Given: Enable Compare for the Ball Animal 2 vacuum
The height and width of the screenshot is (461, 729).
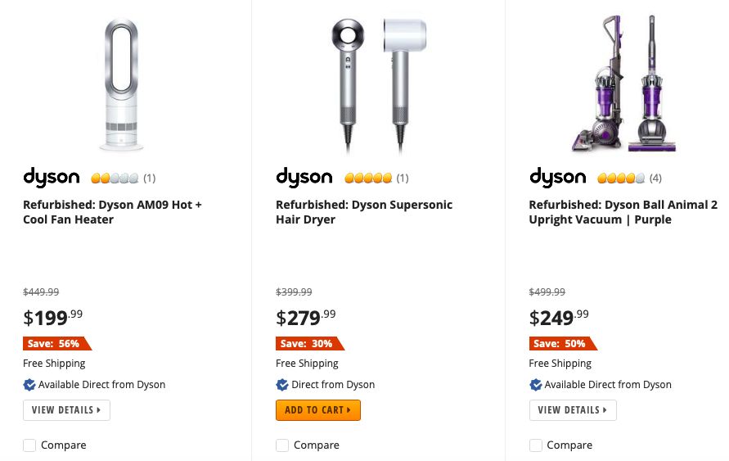Looking at the screenshot, I should (x=536, y=445).
